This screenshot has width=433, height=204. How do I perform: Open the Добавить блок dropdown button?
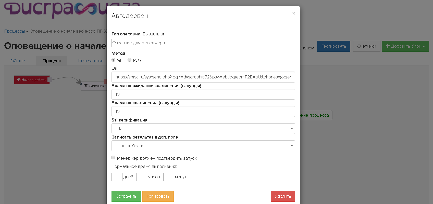coord(405,46)
